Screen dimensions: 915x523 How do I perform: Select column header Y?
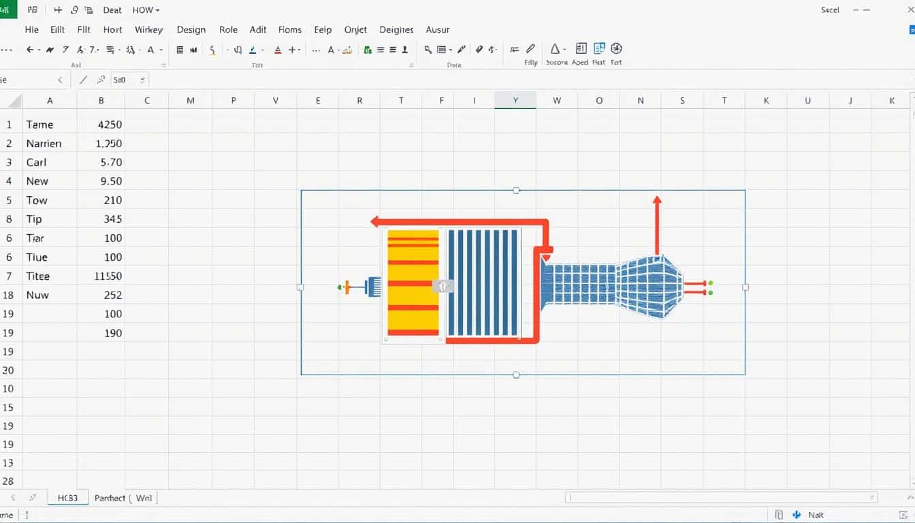(515, 100)
